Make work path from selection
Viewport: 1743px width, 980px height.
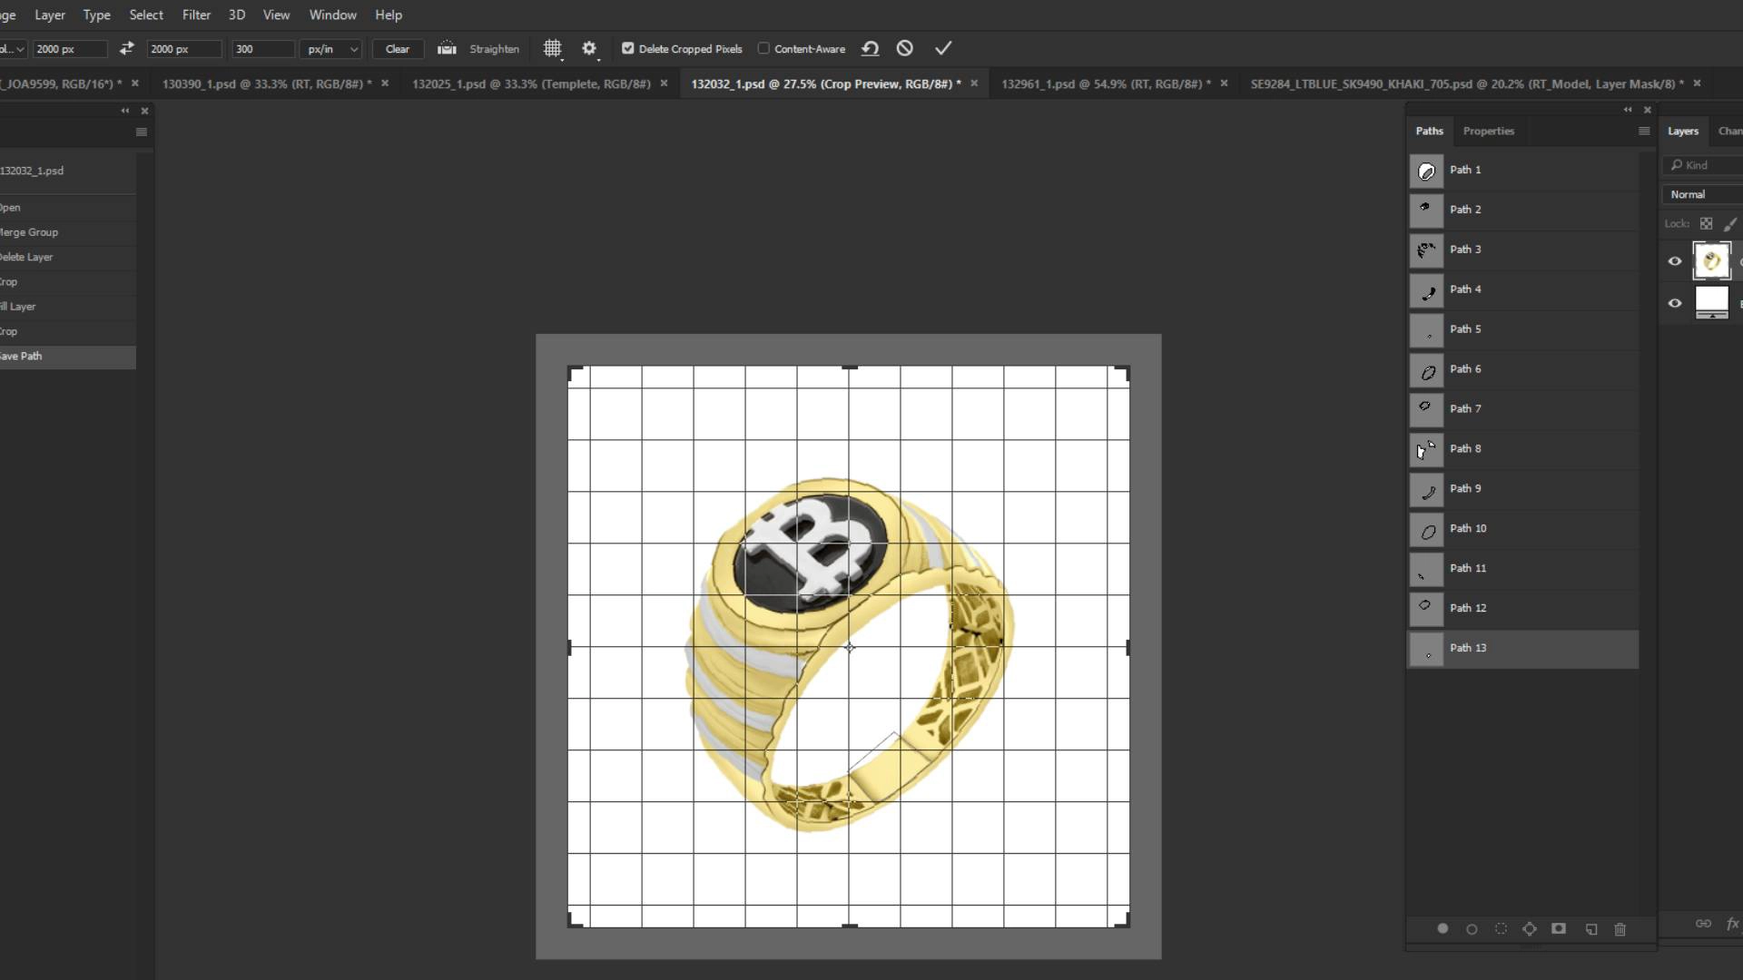1530,929
